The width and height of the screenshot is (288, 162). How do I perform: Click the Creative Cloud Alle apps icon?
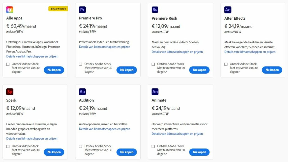(10, 10)
